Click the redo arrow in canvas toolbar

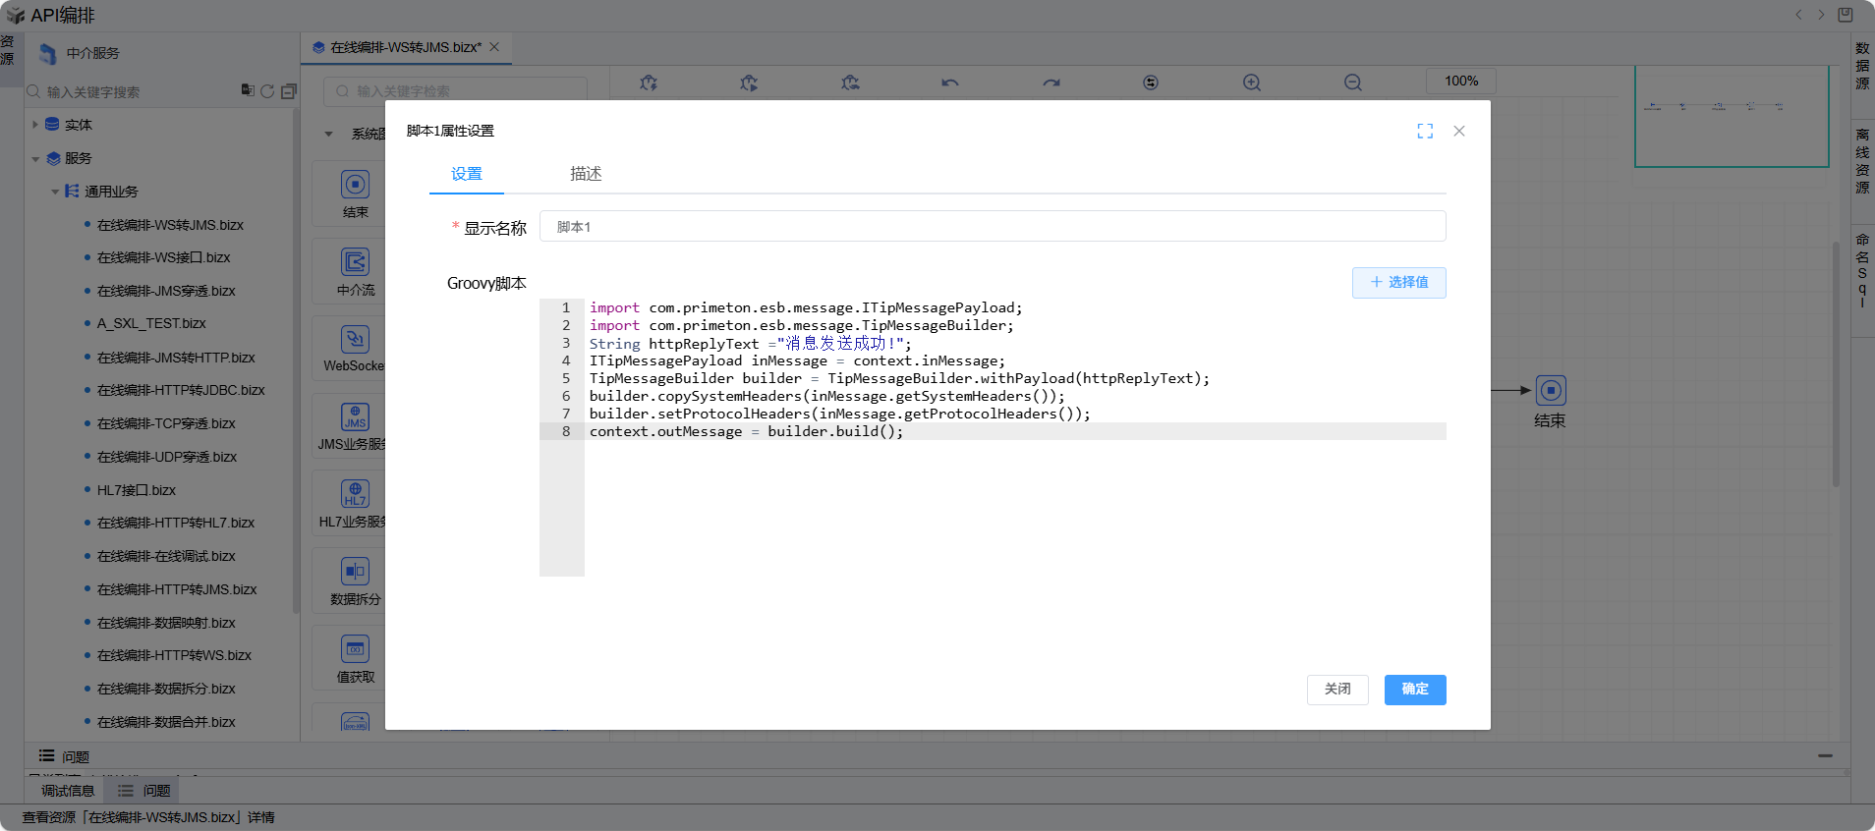tap(1051, 83)
